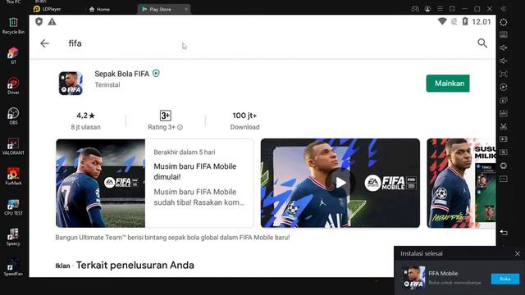Click the 100 jt+ Download stat
Screen dimensions: 525x295
pyautogui.click(x=244, y=120)
